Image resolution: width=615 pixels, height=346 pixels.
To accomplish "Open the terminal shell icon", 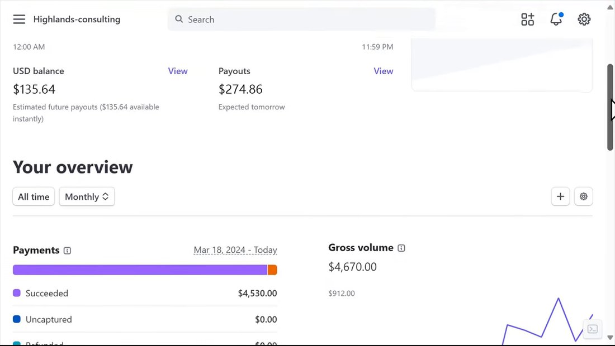I will (x=593, y=329).
